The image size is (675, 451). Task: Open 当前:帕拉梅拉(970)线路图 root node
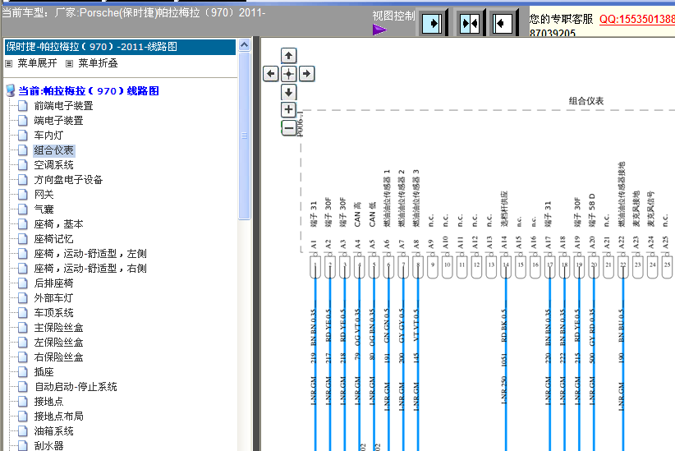click(88, 91)
